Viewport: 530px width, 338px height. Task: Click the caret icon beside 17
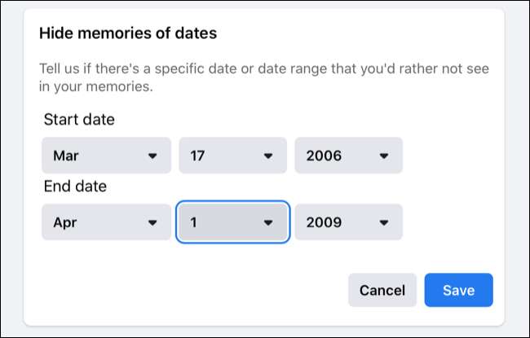267,156
